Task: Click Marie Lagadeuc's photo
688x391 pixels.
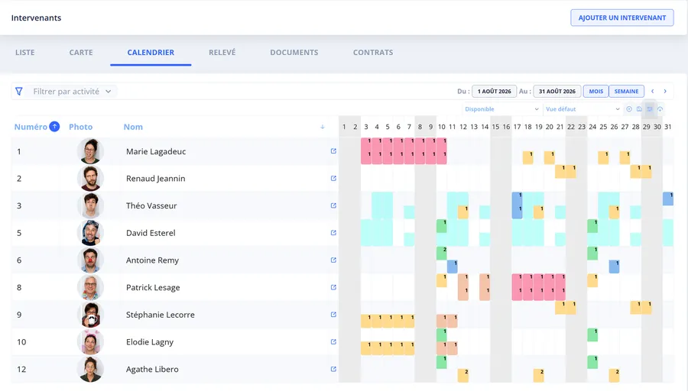Action: (90, 151)
